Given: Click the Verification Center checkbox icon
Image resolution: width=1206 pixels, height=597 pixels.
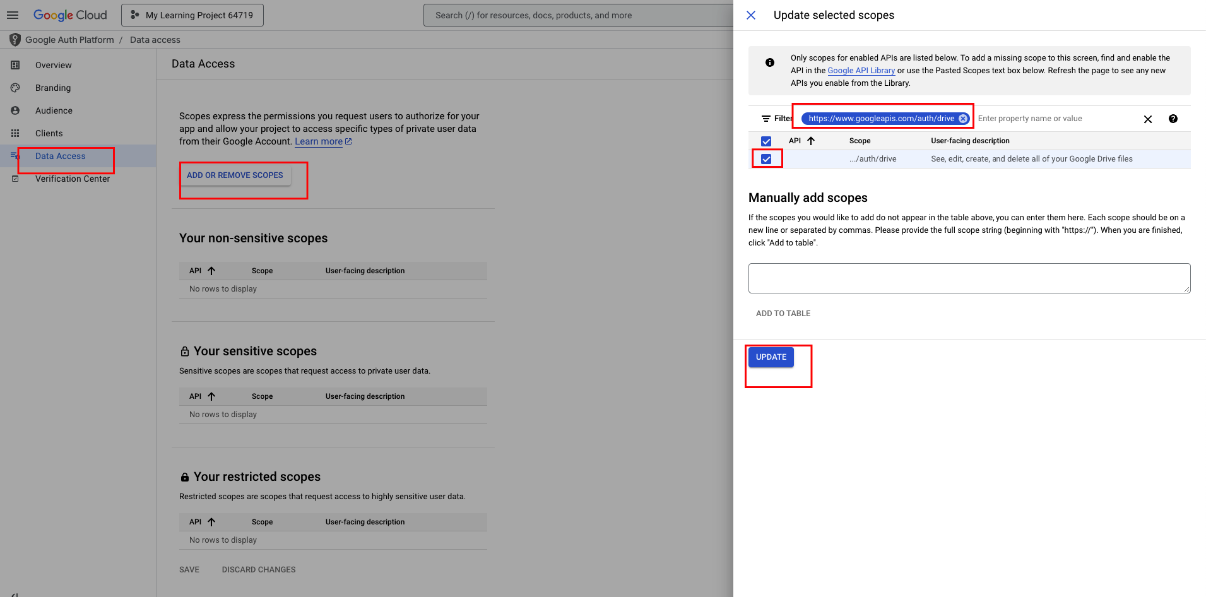Looking at the screenshot, I should point(15,179).
